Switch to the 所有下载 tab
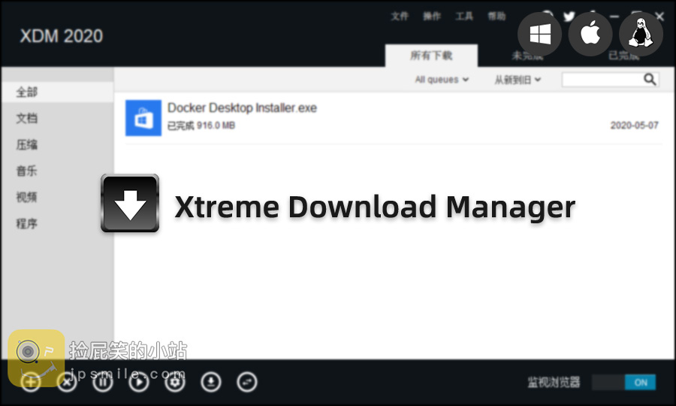 click(x=431, y=56)
